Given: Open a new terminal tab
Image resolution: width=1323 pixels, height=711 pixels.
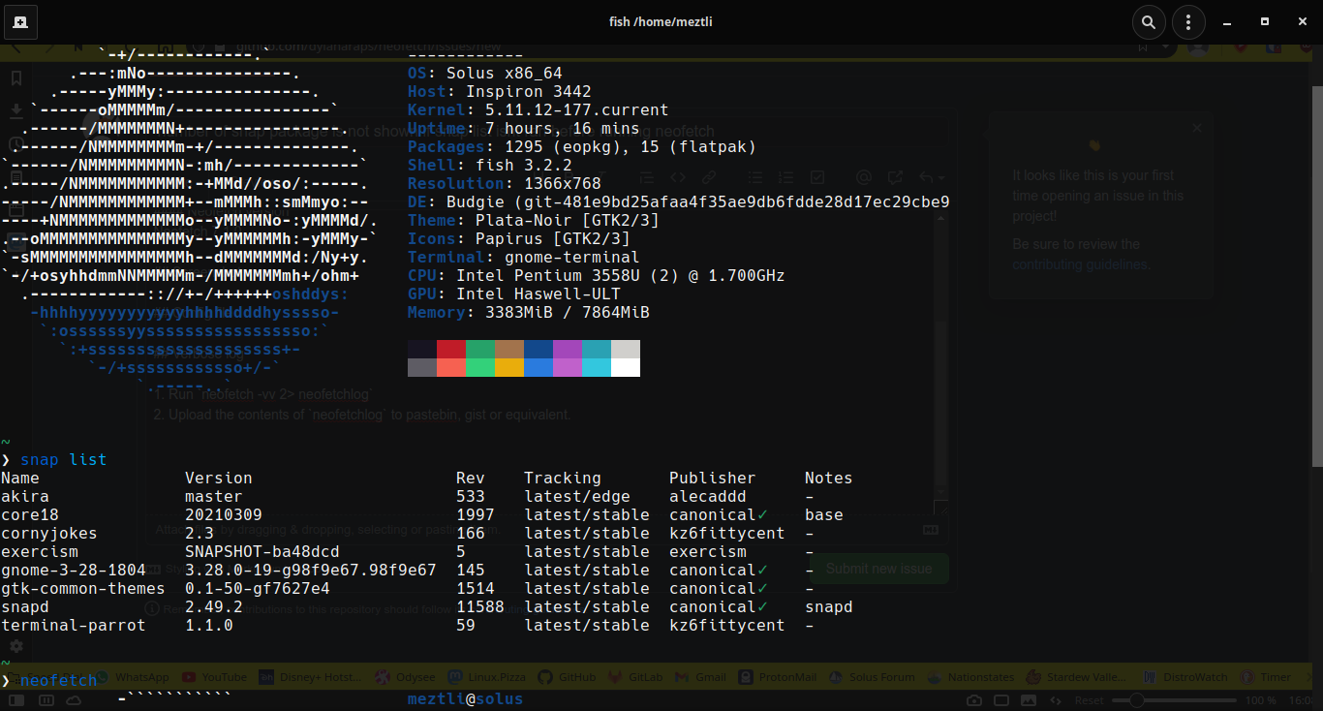Looking at the screenshot, I should click(20, 21).
